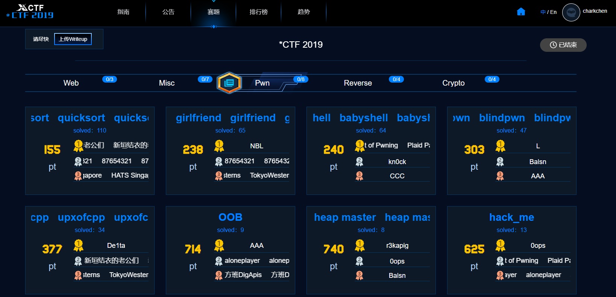Click bronze medal icon in blindpwn card
Image resolution: width=616 pixels, height=297 pixels.
click(500, 176)
